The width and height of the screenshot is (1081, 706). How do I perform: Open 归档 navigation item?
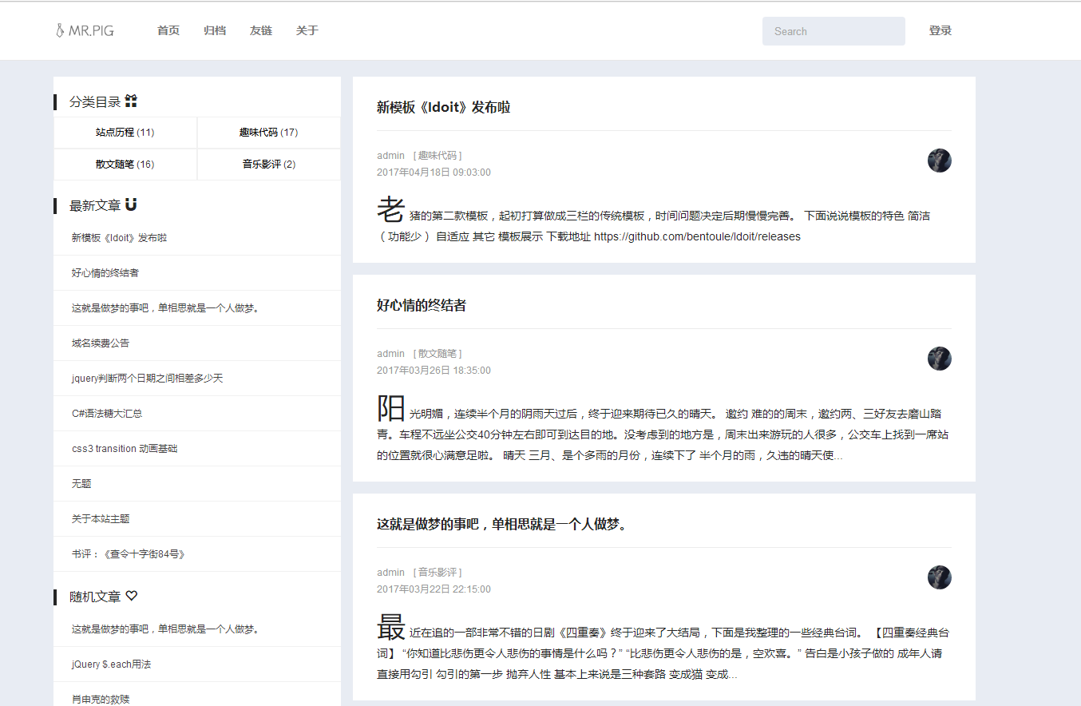click(215, 30)
